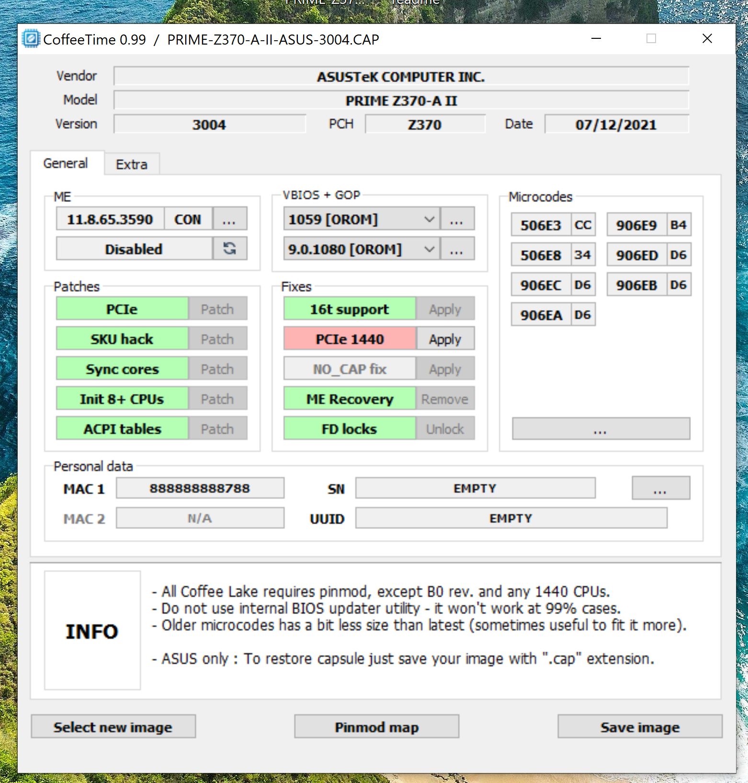Click Patch button next to PCIe
748x783 pixels.
[x=218, y=309]
